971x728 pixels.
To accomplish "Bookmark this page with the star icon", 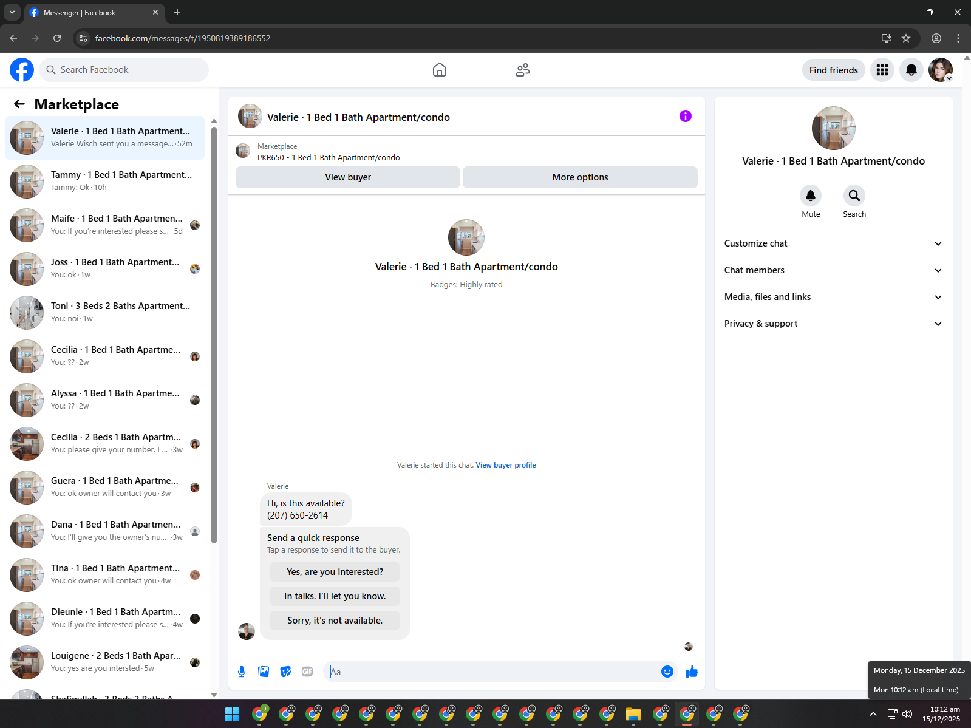I will 906,38.
